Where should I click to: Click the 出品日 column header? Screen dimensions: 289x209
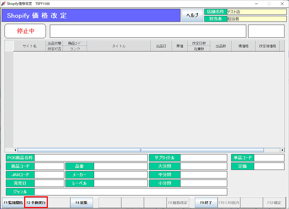point(161,46)
